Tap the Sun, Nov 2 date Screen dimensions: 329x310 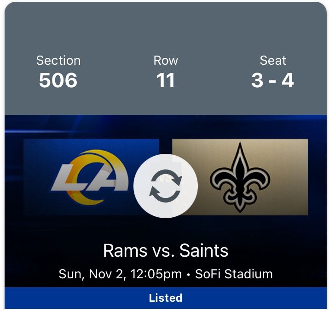pyautogui.click(x=91, y=274)
